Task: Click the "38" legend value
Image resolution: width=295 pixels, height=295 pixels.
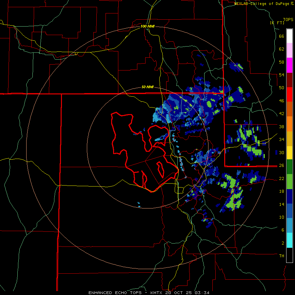Action: (x=282, y=127)
